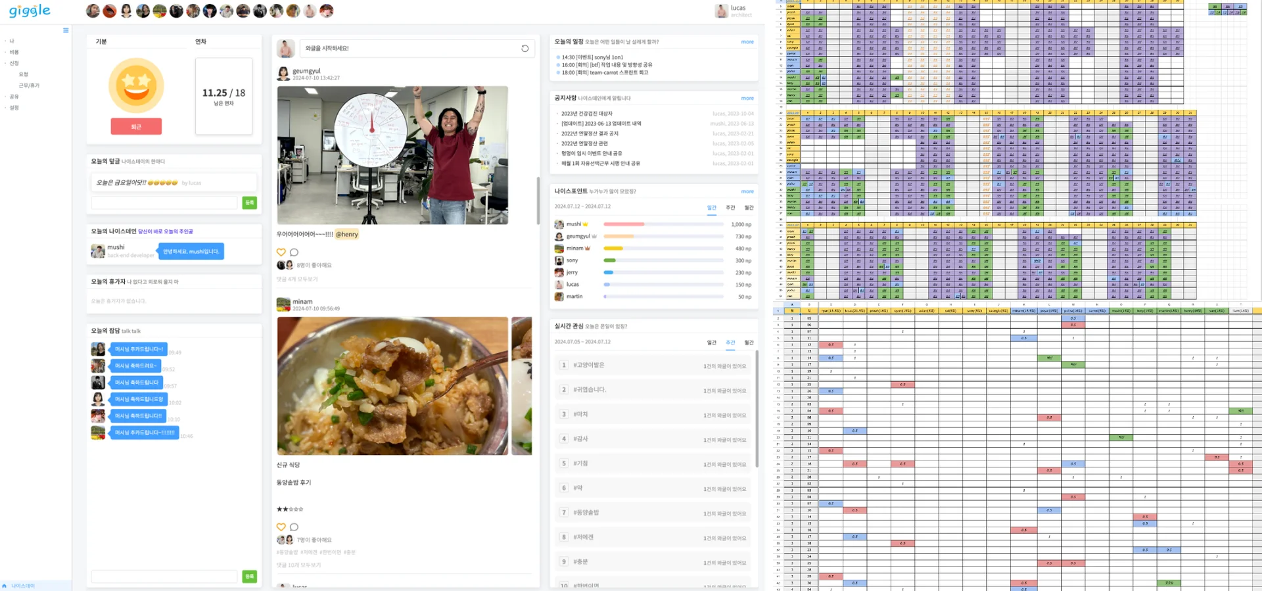Toggle the sidebar hamburger menu icon
The image size is (1262, 591).
pos(66,30)
